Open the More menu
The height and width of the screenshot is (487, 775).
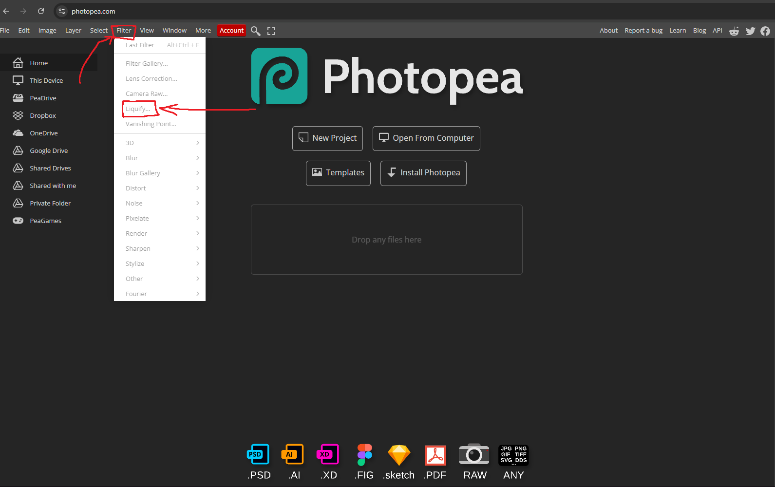(203, 30)
